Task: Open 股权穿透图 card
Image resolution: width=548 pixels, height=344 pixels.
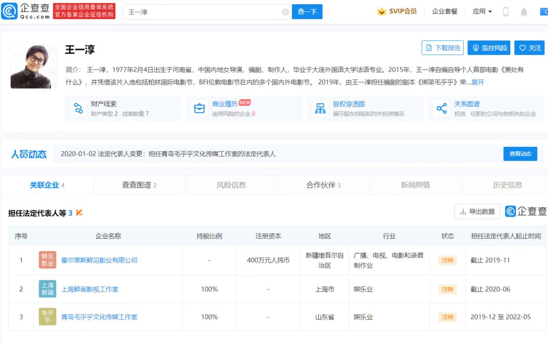Action: click(365, 108)
